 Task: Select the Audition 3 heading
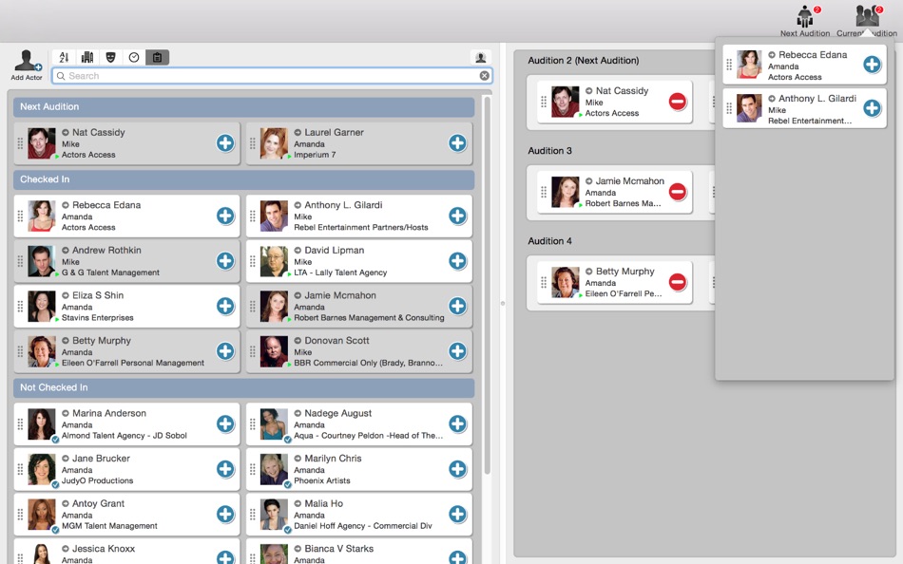point(550,151)
